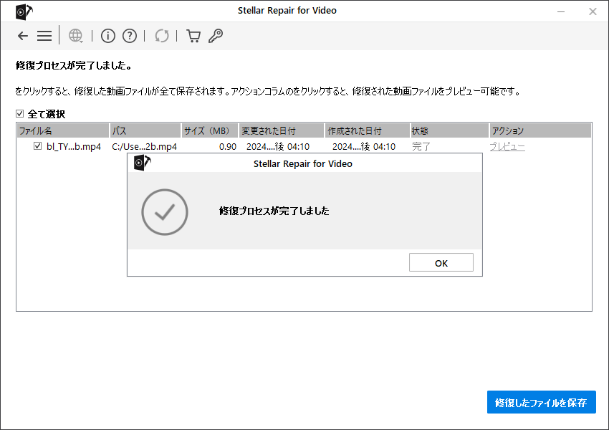609x430 pixels.
Task: Click the update refresh icon
Action: 162,36
